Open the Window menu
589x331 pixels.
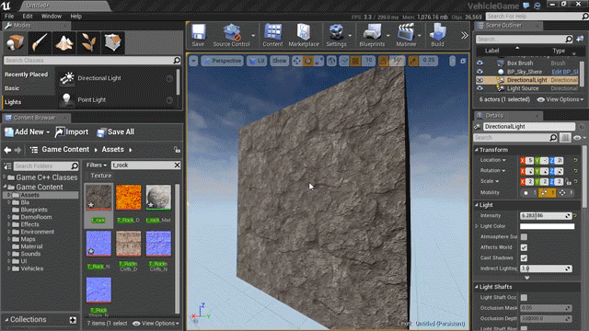tap(52, 17)
